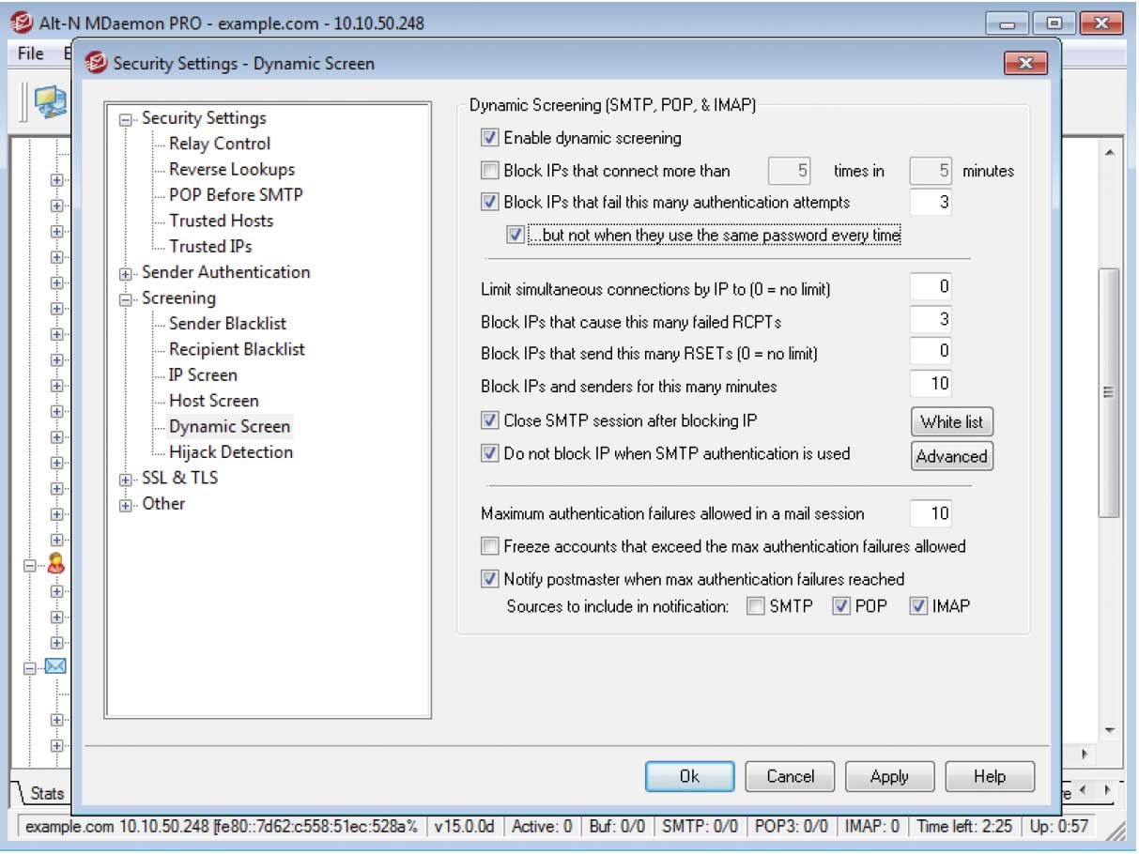Select Relay Control in the tree
The image size is (1139, 854).
pyautogui.click(x=220, y=144)
